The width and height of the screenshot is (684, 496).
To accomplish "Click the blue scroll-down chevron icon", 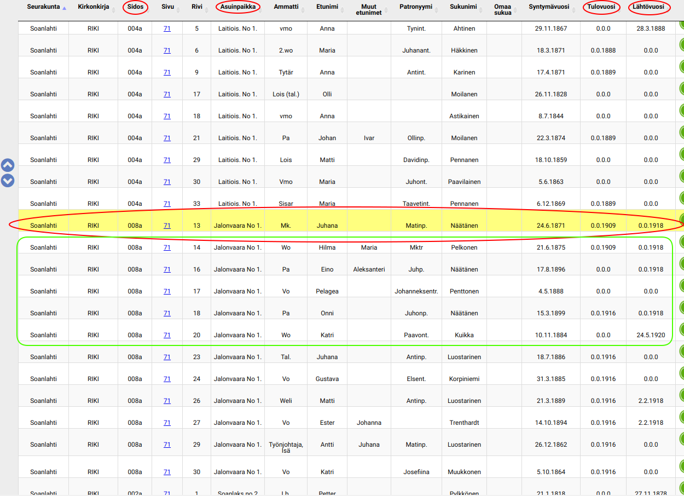I will pyautogui.click(x=8, y=180).
